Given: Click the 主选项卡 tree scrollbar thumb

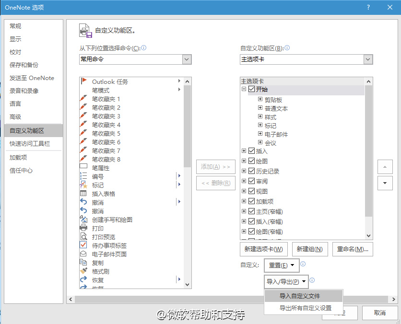Looking at the screenshot, I should point(368,151).
